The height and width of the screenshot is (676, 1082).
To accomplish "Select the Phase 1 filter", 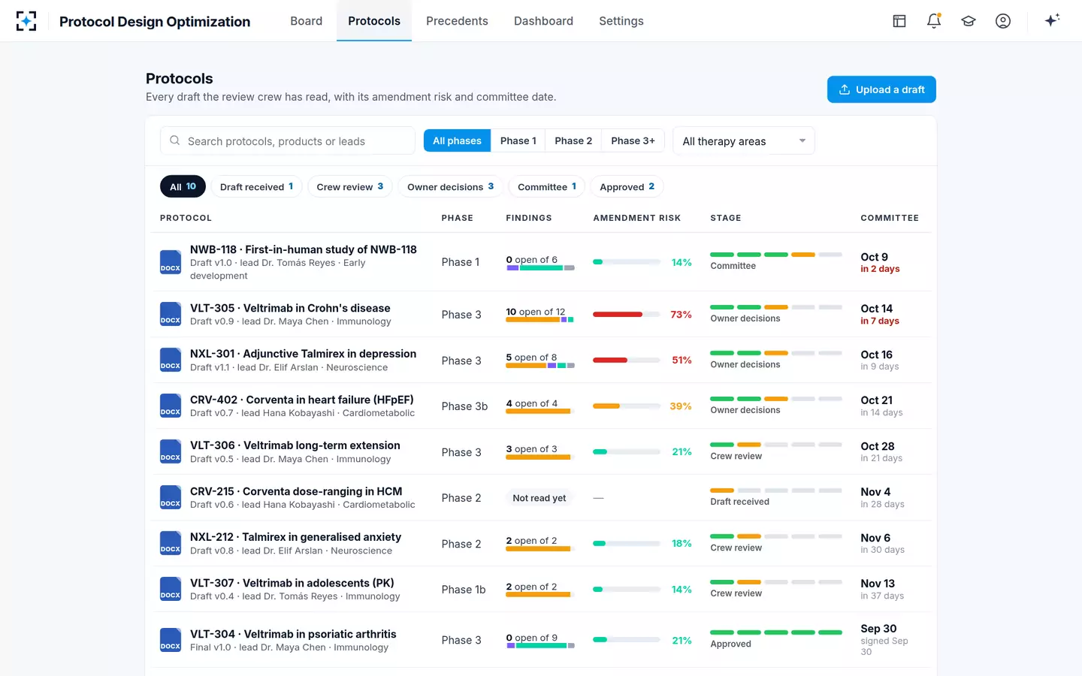I will 518,140.
